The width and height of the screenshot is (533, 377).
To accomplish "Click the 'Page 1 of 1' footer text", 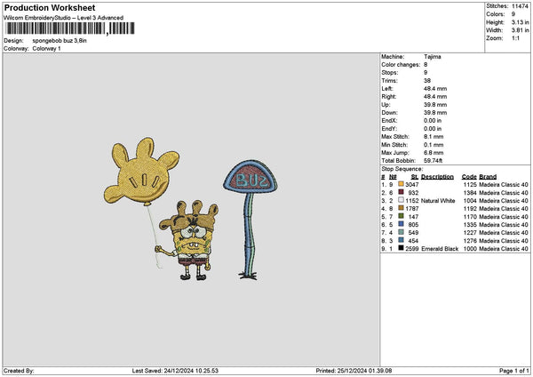I will (514, 371).
